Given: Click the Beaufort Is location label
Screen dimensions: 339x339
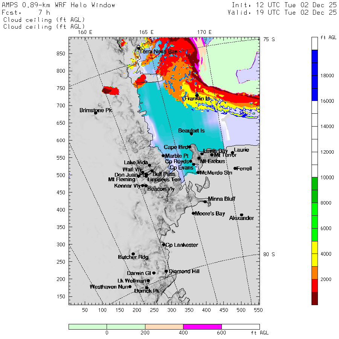Looking at the screenshot, I should coord(191,131).
